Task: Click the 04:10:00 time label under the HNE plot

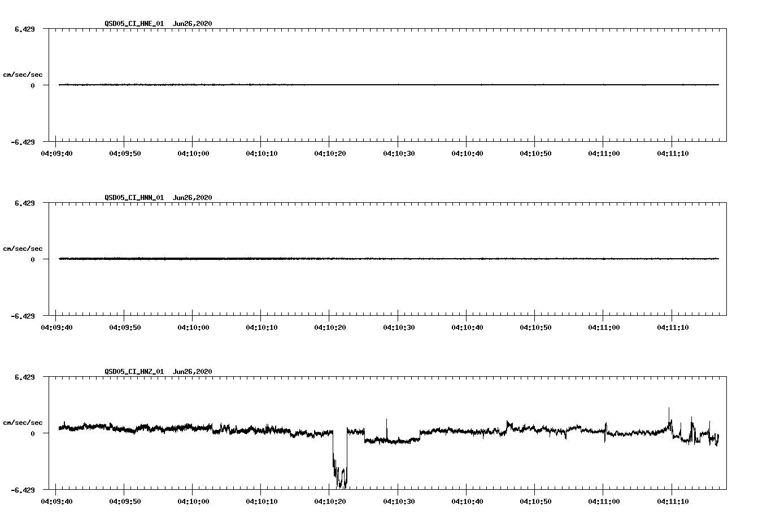Action: tap(193, 154)
